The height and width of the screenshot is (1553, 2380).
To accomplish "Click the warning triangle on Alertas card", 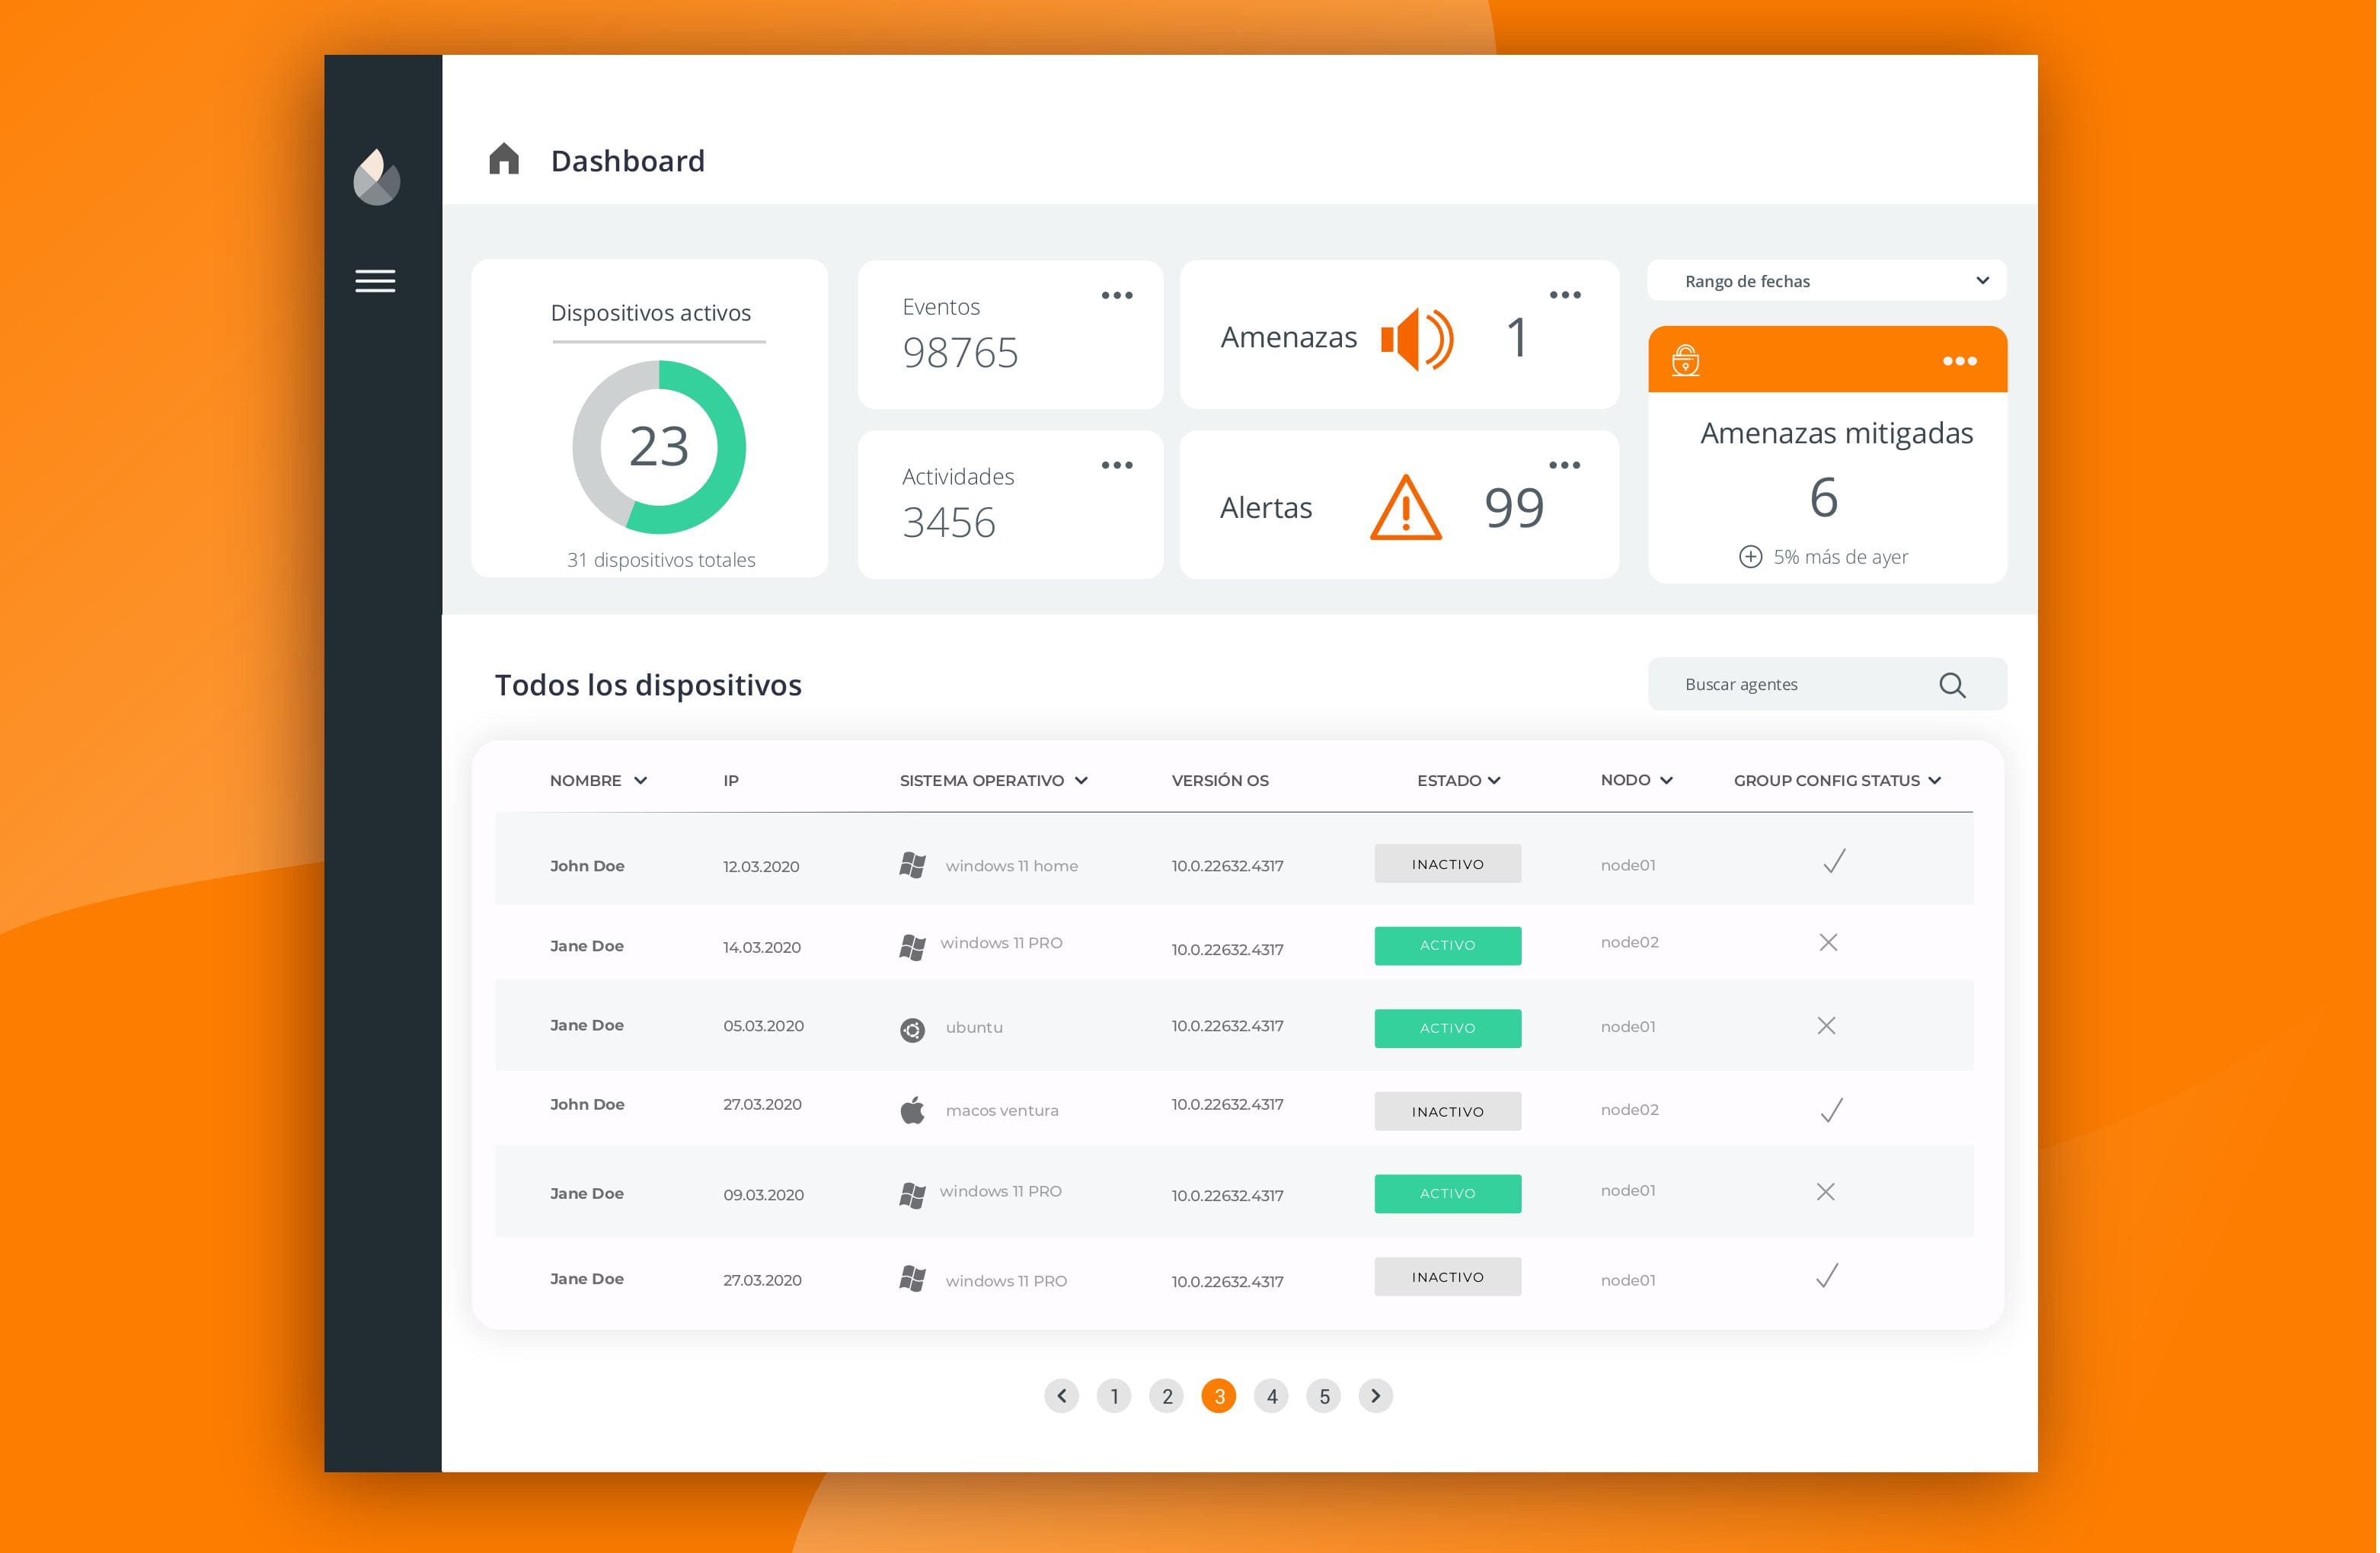I will (x=1406, y=507).
